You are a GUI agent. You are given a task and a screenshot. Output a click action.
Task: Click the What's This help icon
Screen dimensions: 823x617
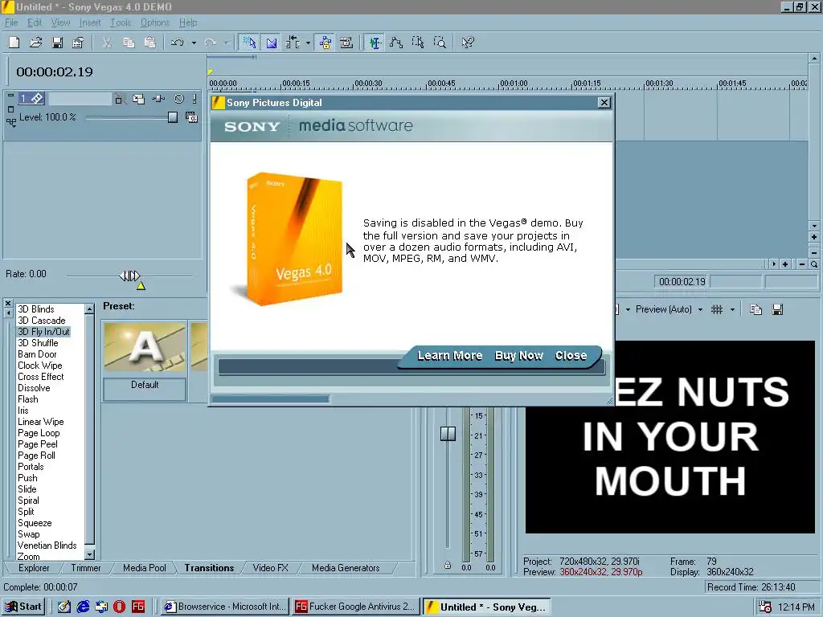click(x=468, y=43)
